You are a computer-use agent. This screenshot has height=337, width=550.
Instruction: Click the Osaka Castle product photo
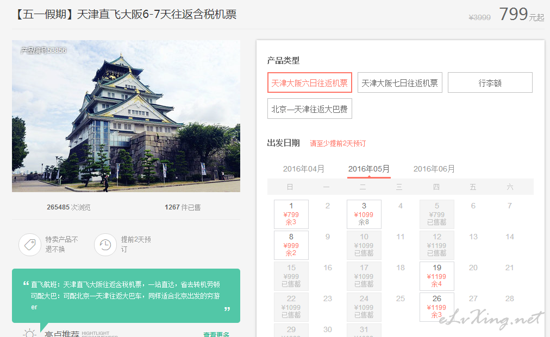[126, 116]
